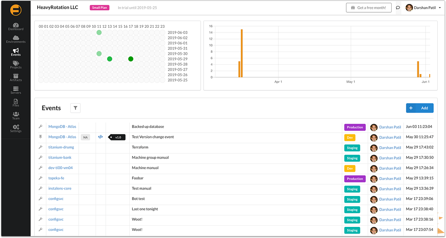Open Files icon in sidebar
Image resolution: width=446 pixels, height=238 pixels.
click(x=16, y=101)
